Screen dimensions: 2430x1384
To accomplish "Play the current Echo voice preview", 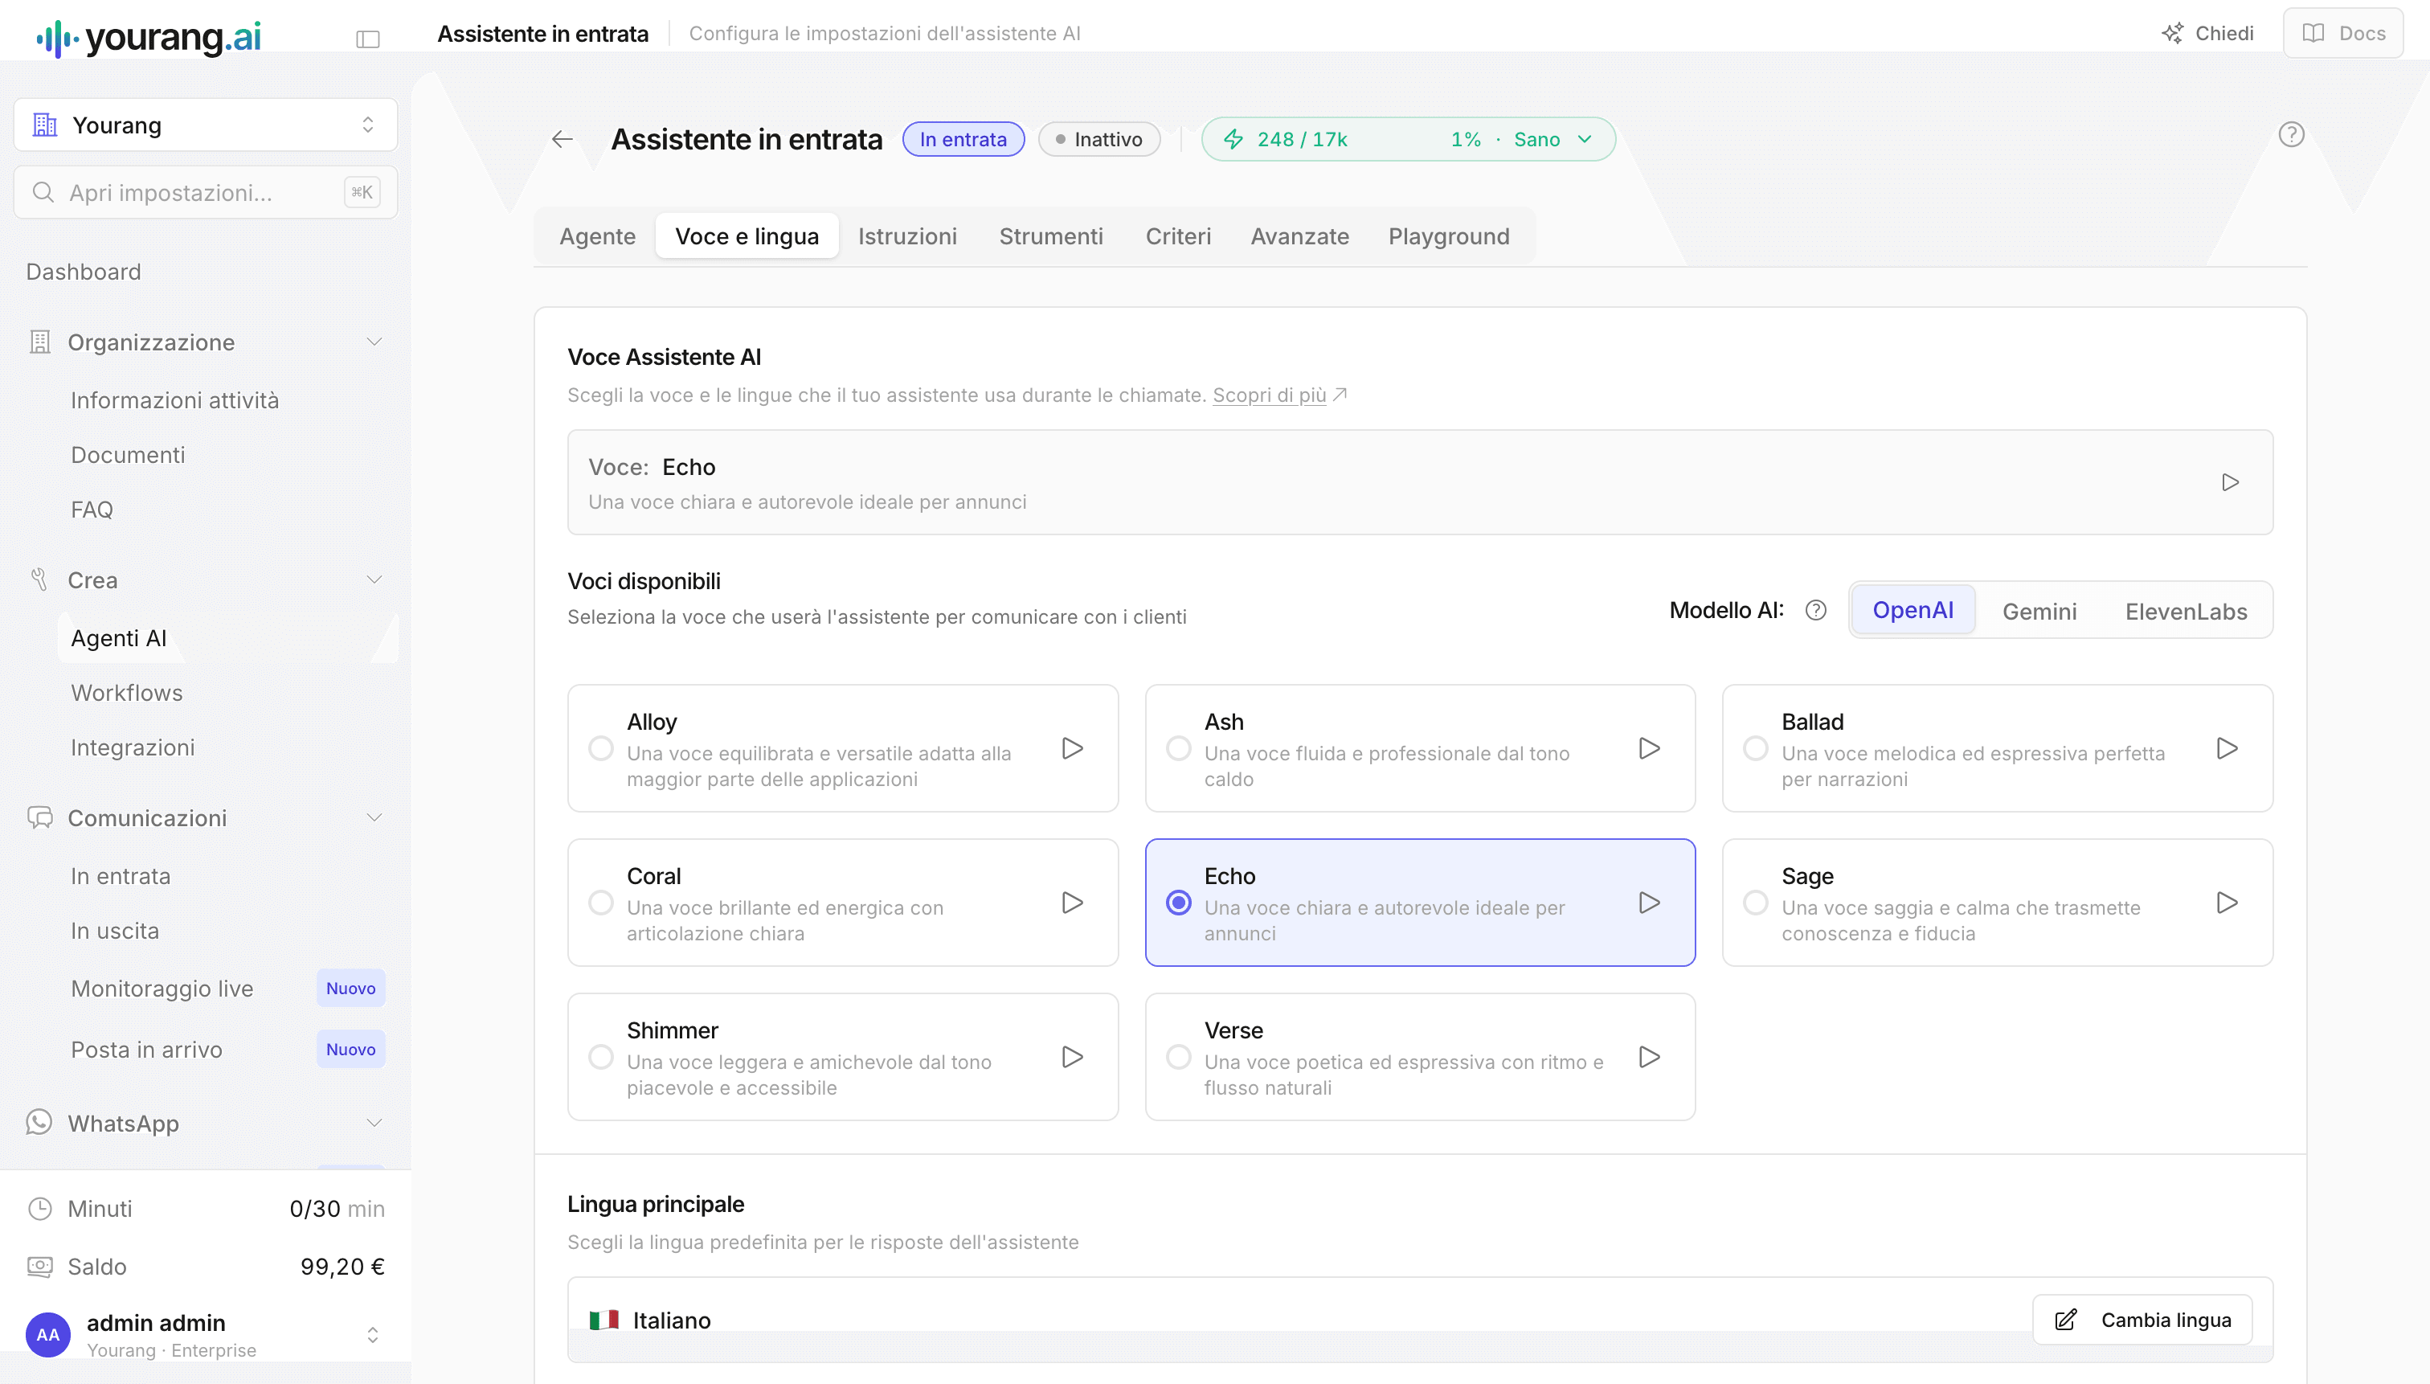I will 2229,482.
